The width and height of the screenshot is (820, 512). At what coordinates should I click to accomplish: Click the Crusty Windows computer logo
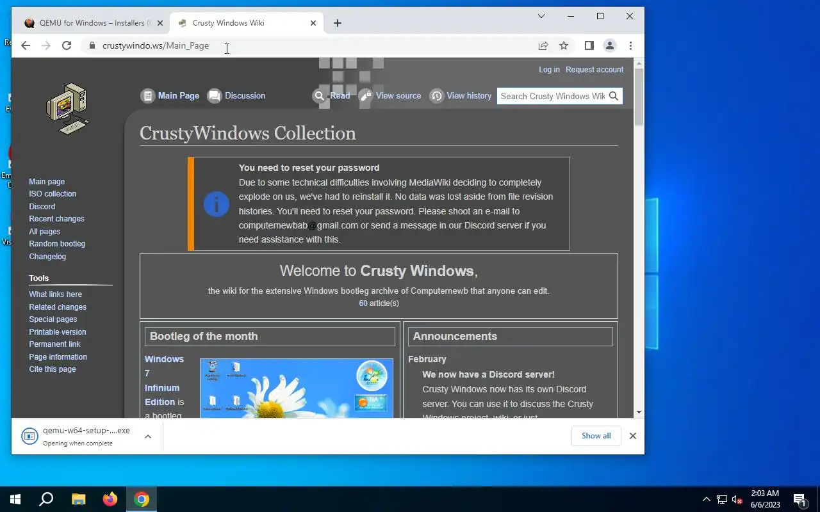click(x=68, y=108)
